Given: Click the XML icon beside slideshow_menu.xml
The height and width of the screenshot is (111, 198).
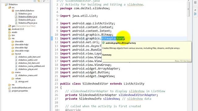Looking at the screenshot, I should [16, 75].
